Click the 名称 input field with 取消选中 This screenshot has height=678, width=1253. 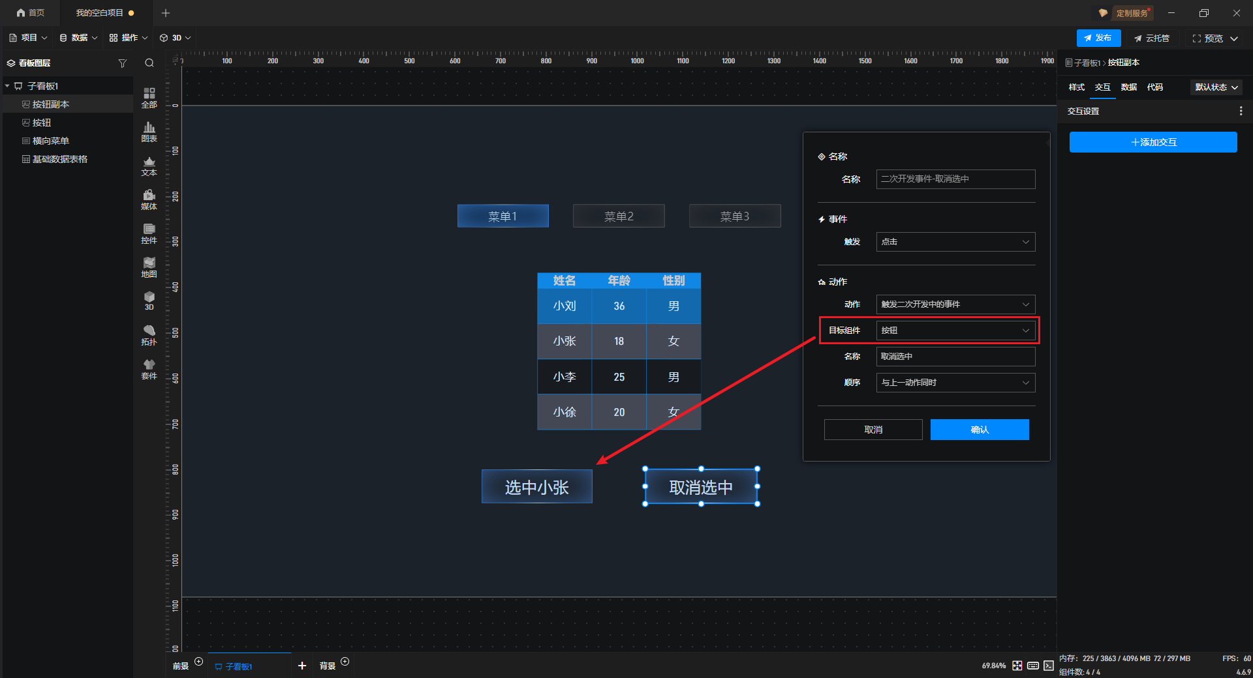[955, 357]
